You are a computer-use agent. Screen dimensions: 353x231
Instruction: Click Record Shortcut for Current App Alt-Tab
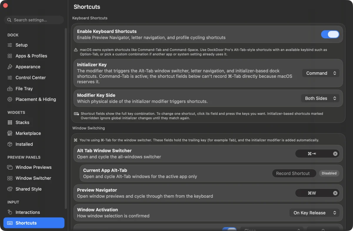[294, 173]
